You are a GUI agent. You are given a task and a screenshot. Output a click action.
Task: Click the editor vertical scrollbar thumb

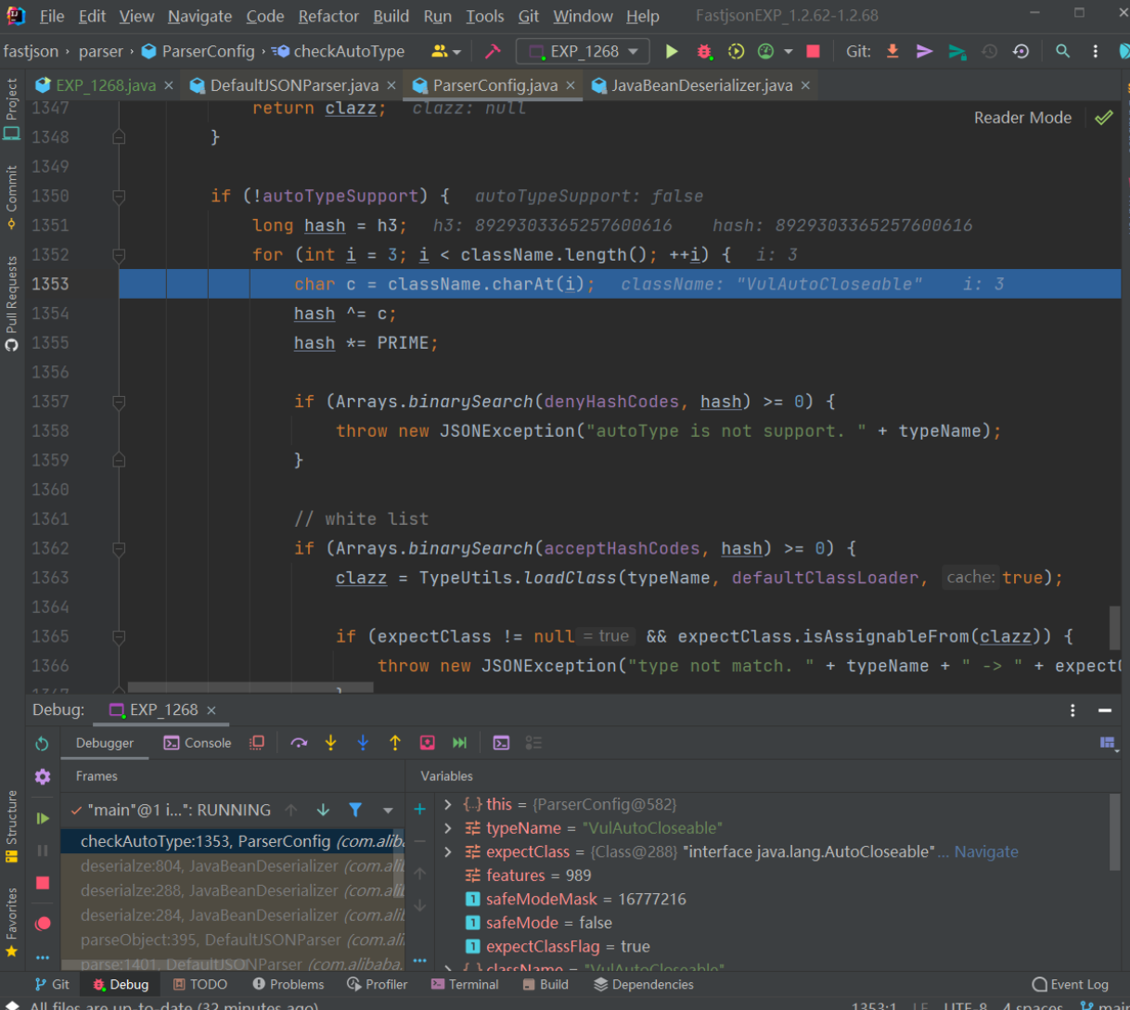coord(1114,628)
